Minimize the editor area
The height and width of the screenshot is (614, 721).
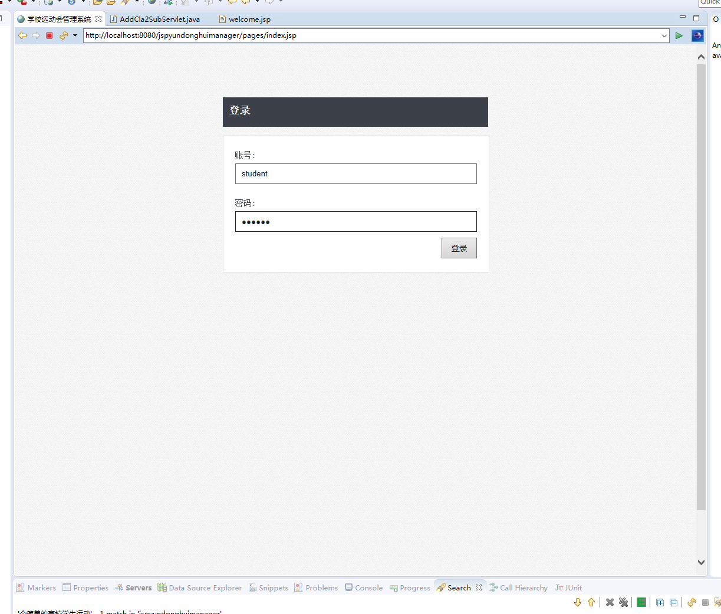(683, 17)
